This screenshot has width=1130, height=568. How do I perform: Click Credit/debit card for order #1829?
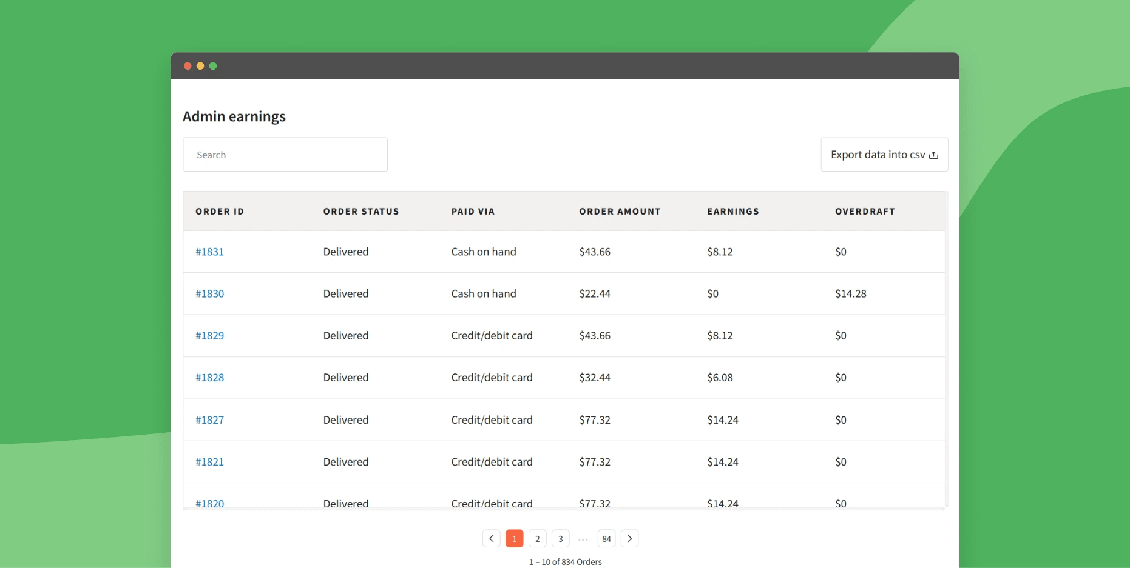pyautogui.click(x=492, y=335)
